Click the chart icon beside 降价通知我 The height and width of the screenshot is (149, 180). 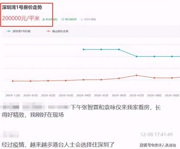63,19
